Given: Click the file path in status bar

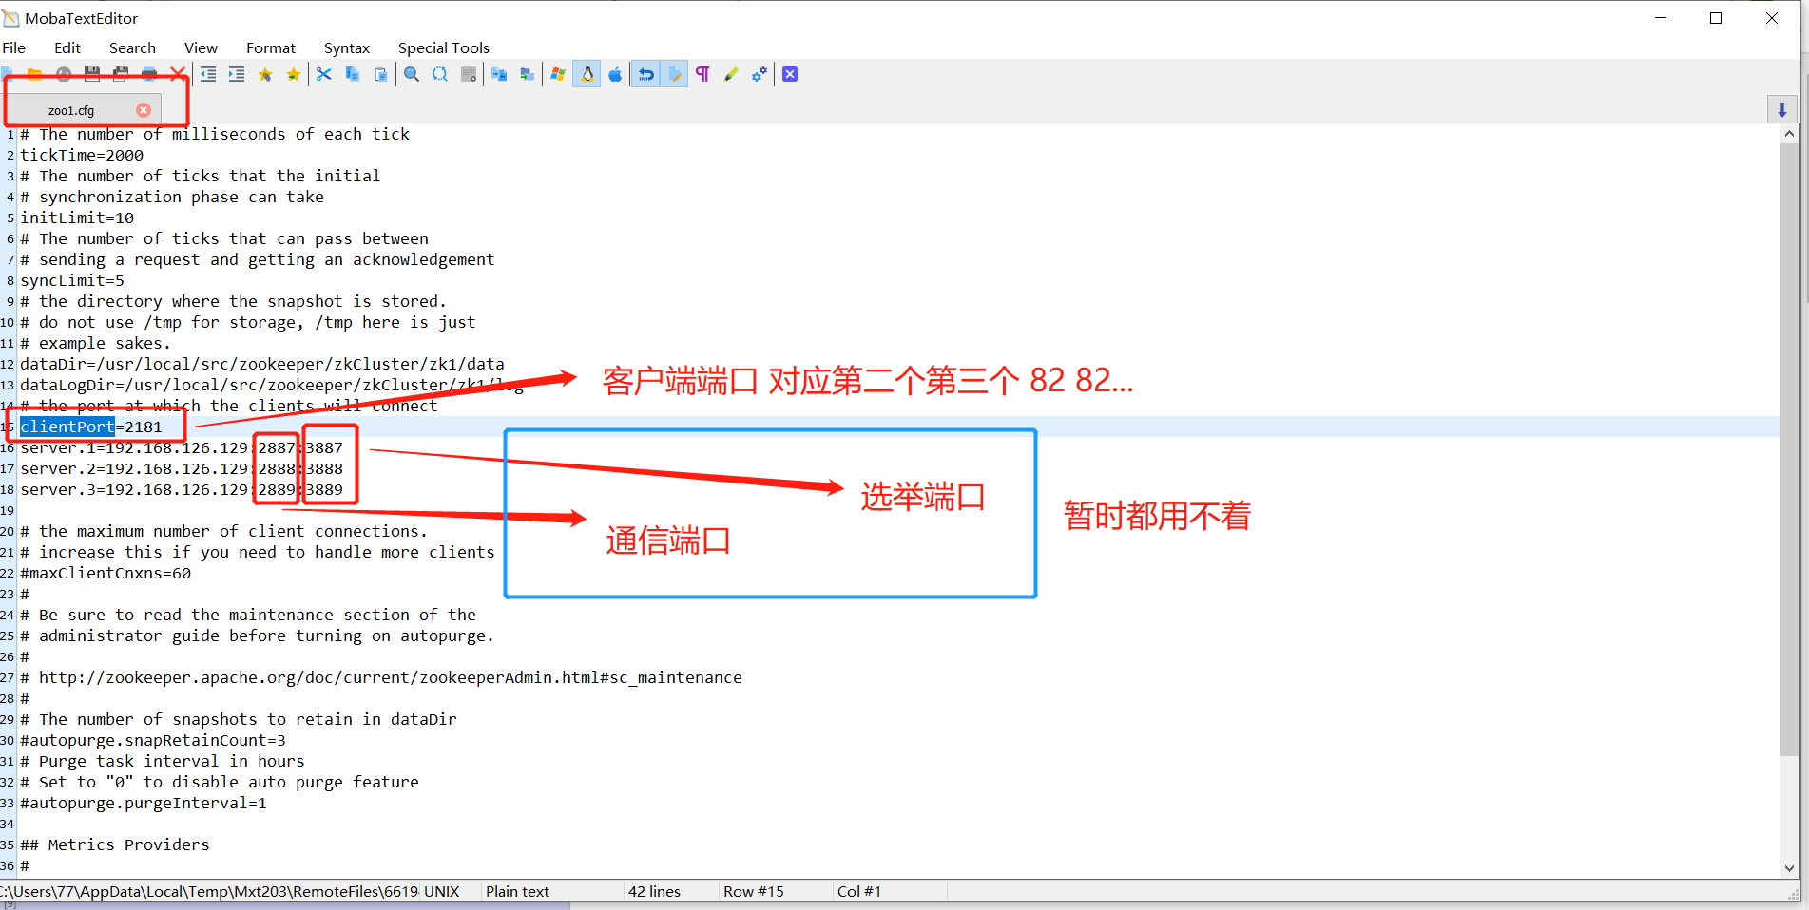Looking at the screenshot, I should (209, 891).
